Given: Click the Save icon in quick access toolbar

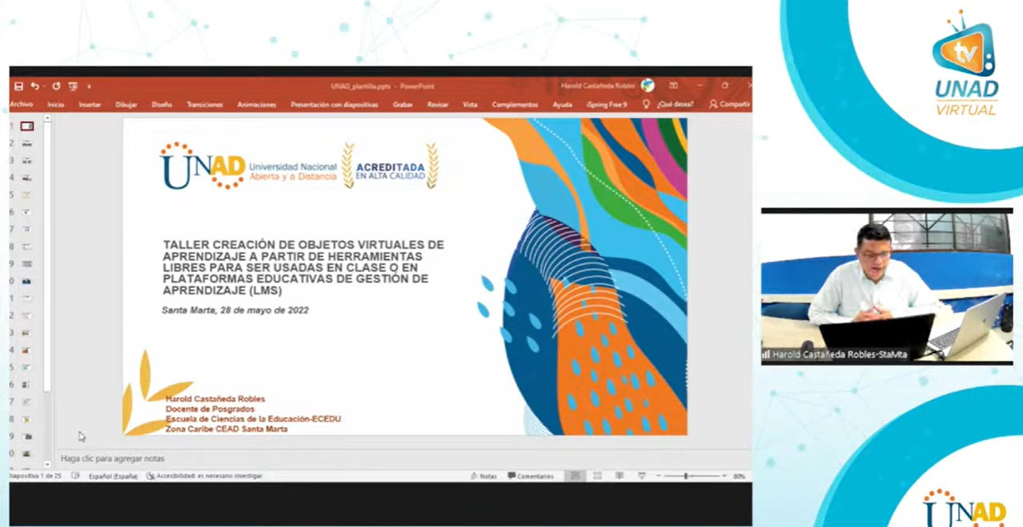Looking at the screenshot, I should pyautogui.click(x=18, y=86).
